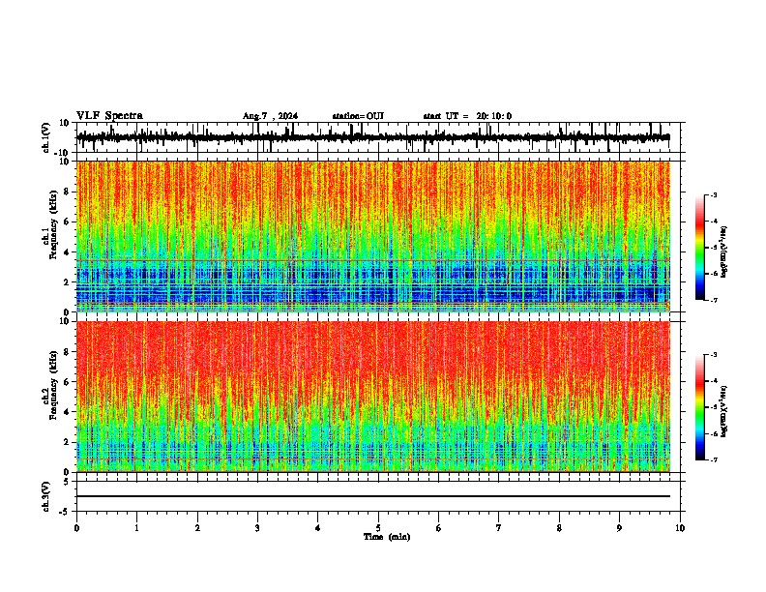Click the 'VLF Spectra' title text
766x592 pixels.
[109, 116]
